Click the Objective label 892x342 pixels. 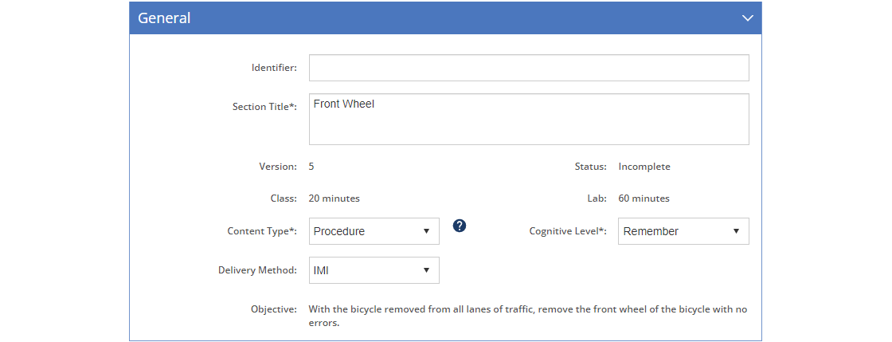click(x=274, y=309)
